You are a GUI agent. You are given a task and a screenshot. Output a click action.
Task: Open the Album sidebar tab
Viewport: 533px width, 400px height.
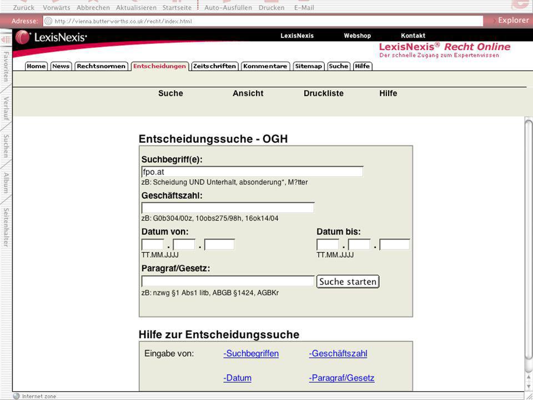coord(6,183)
